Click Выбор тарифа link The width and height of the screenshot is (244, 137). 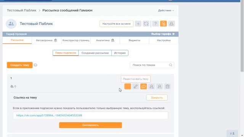pos(163,34)
